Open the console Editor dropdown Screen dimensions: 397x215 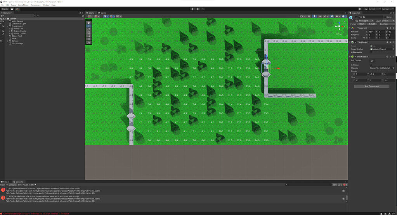(x=33, y=185)
